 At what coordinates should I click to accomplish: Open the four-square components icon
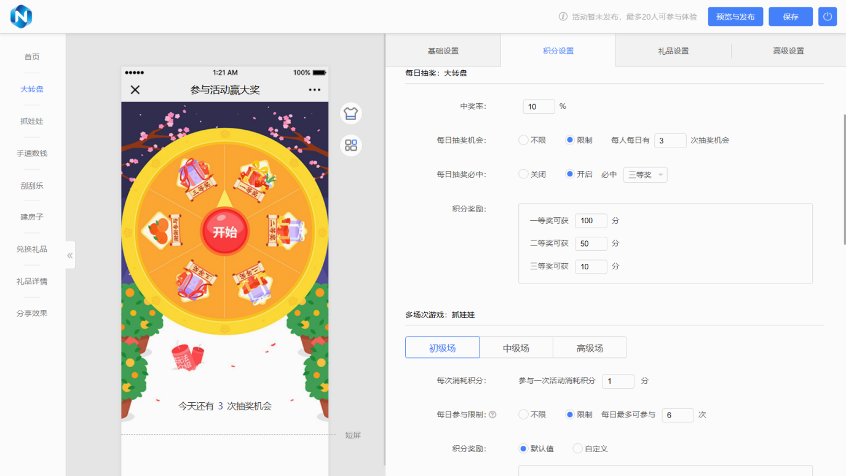coord(351,145)
